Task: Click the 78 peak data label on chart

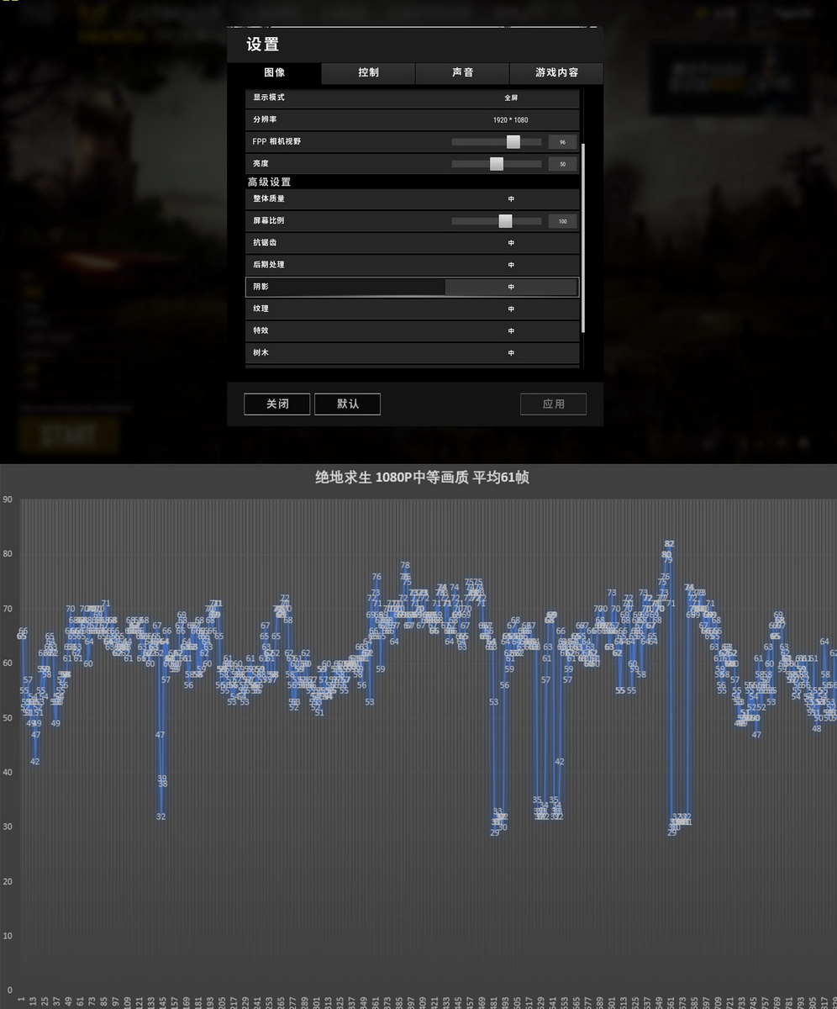Action: click(405, 566)
